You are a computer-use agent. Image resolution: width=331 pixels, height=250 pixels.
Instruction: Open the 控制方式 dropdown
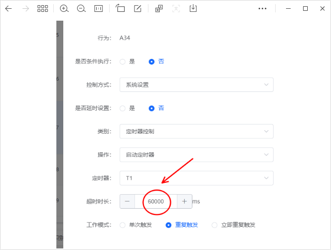pos(197,85)
